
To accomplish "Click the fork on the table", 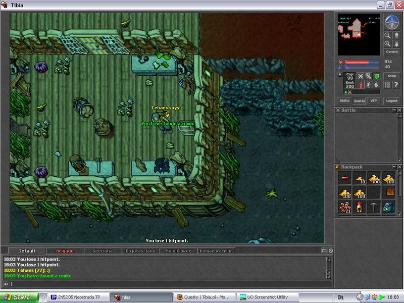I will coord(98,165).
